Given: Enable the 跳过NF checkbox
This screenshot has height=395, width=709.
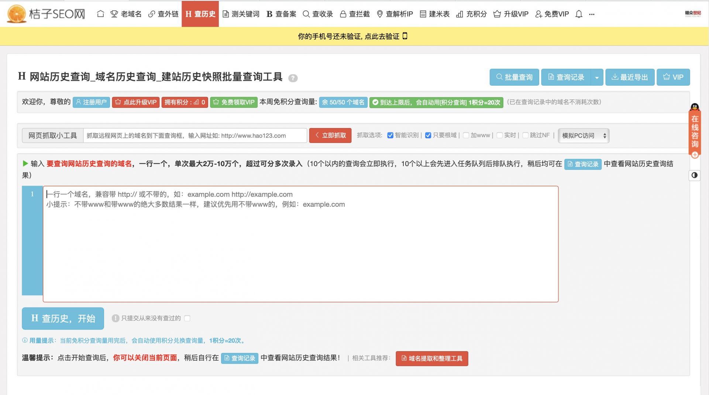Looking at the screenshot, I should click(525, 135).
